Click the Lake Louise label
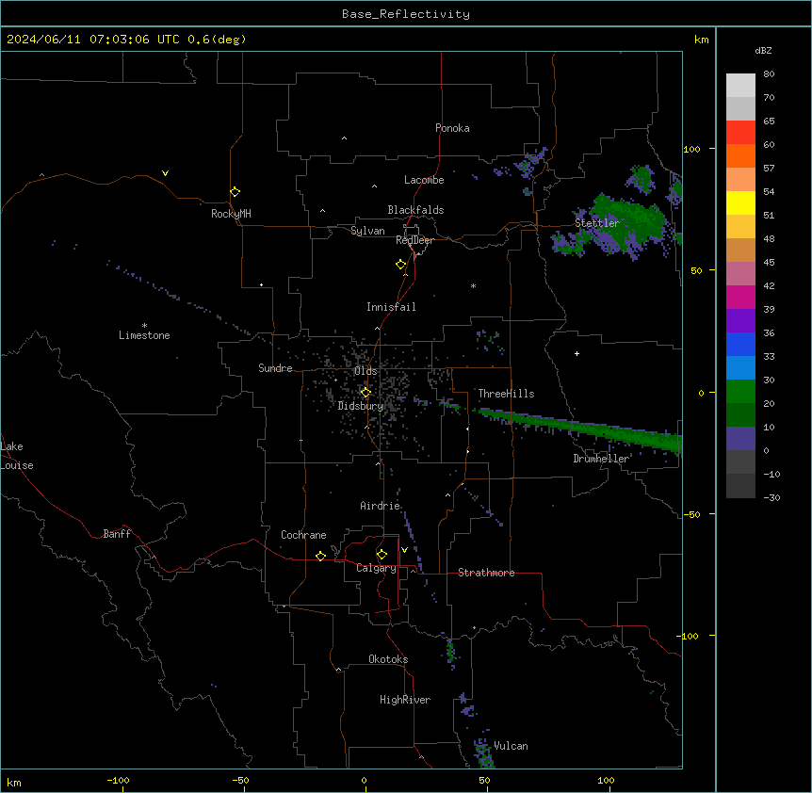The image size is (812, 793). click(17, 456)
